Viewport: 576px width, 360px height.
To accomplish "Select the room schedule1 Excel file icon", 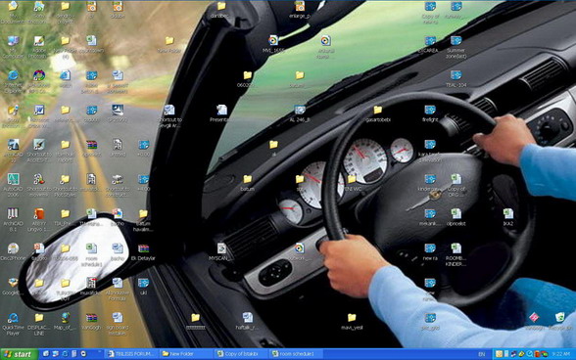I will [91, 254].
